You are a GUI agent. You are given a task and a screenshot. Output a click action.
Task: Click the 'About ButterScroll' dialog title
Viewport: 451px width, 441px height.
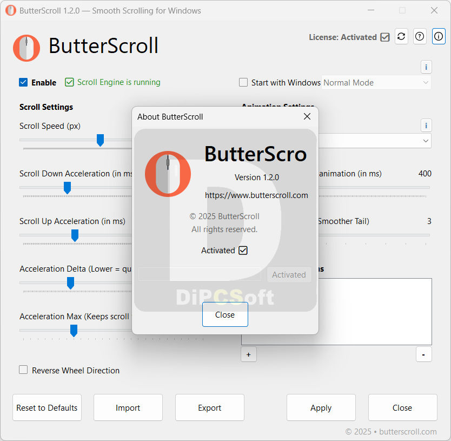(170, 116)
